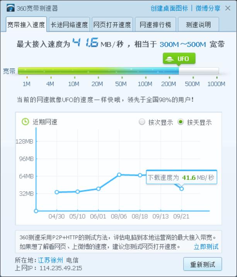This screenshot has height=277, width=237.
Task: Open the 长途网络速度 tab
Action: (x=69, y=24)
